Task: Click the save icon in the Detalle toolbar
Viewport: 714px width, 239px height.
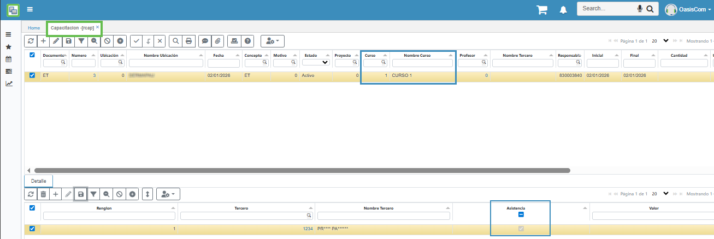Action: click(x=81, y=194)
